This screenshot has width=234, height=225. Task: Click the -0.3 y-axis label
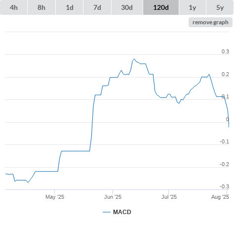point(225,186)
